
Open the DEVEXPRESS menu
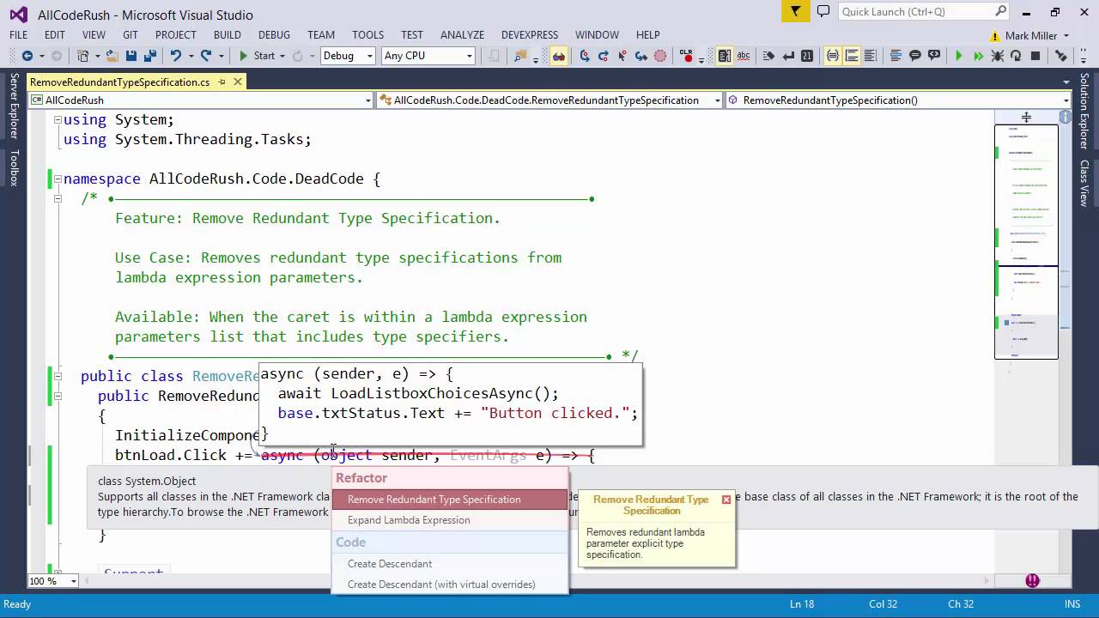pos(530,35)
